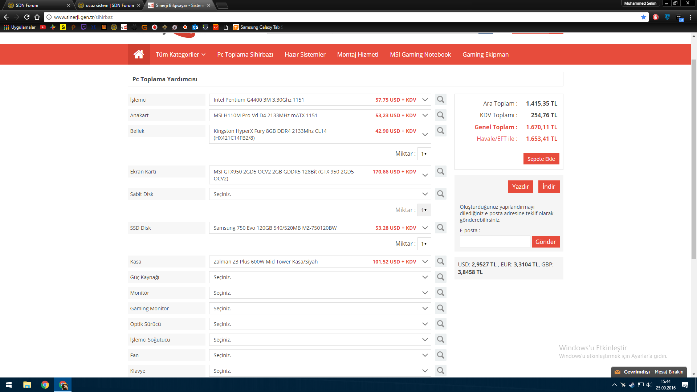
Task: Click the Gönder button
Action: pos(545,242)
